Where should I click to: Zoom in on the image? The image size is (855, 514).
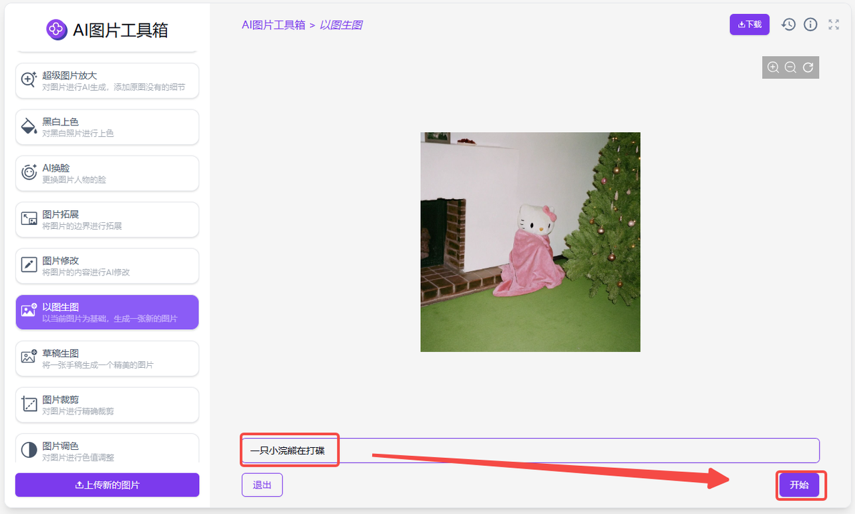774,67
